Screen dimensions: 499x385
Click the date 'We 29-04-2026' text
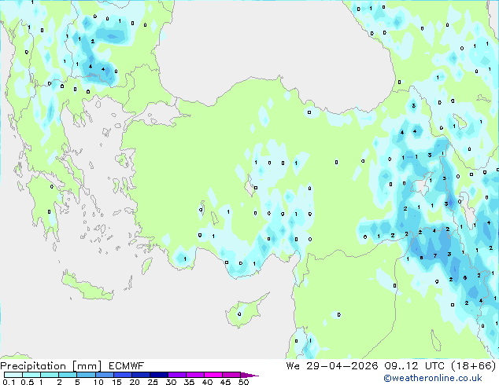click(x=332, y=366)
